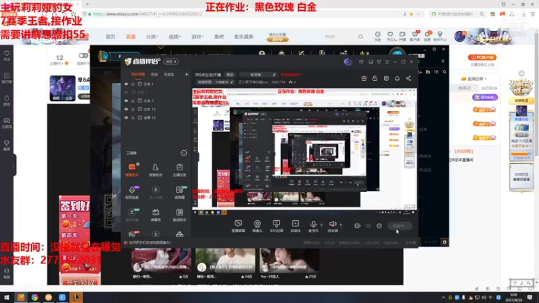Hide the 文本 15 source layer
Viewport: 539px width, 303px height.
pos(126,109)
